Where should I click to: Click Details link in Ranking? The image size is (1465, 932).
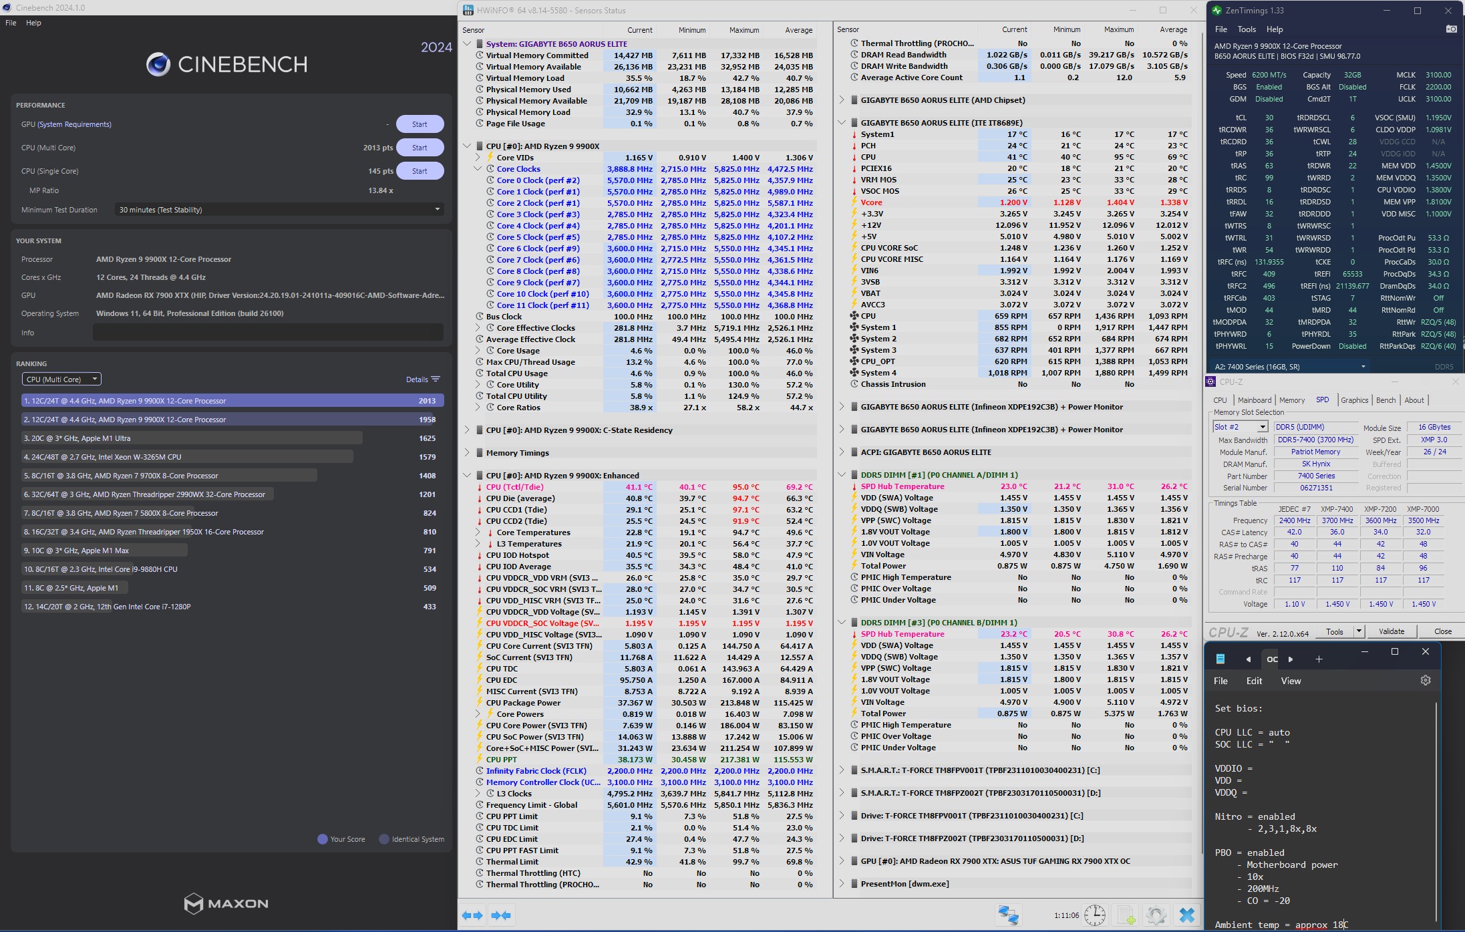pos(417,379)
